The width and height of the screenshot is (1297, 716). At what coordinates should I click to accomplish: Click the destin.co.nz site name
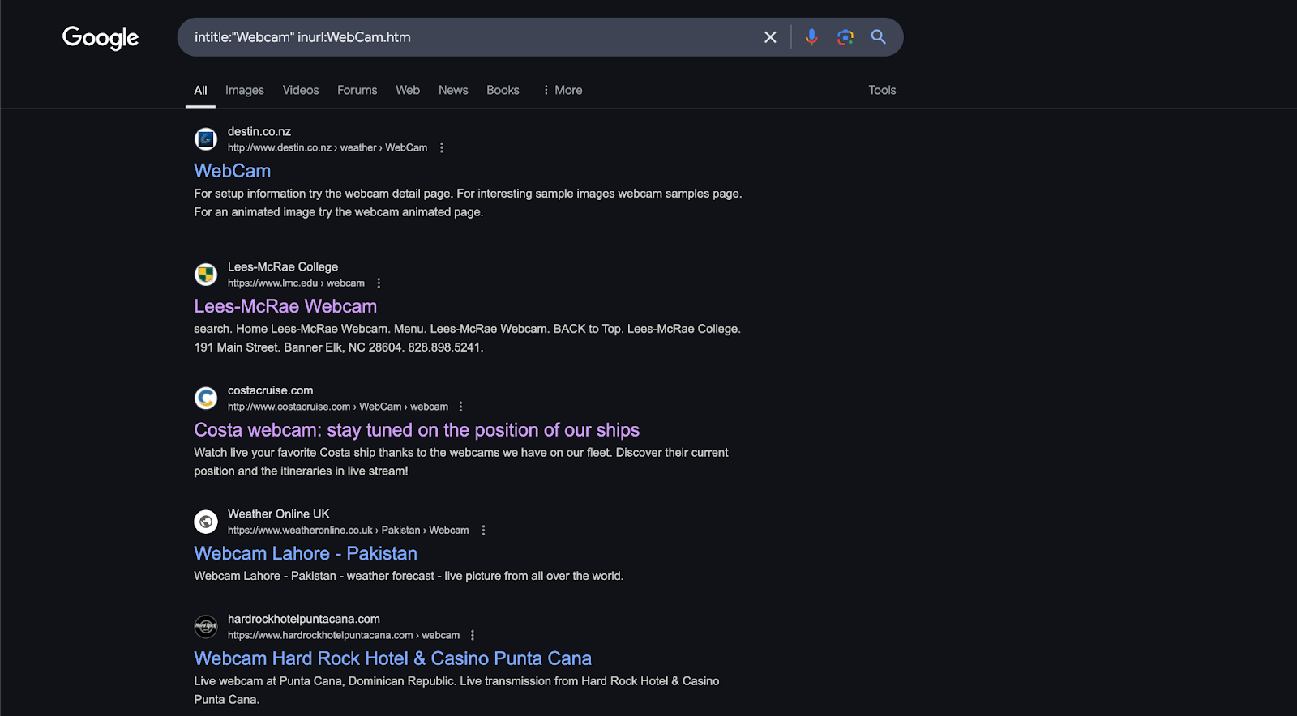click(259, 131)
